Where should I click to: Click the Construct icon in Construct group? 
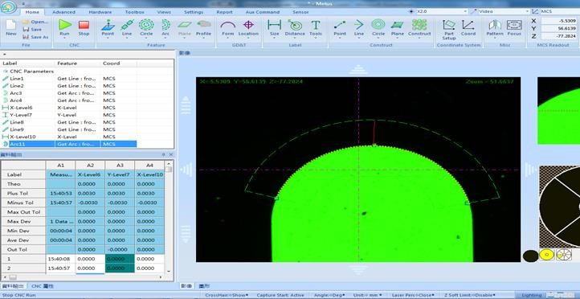(x=419, y=28)
